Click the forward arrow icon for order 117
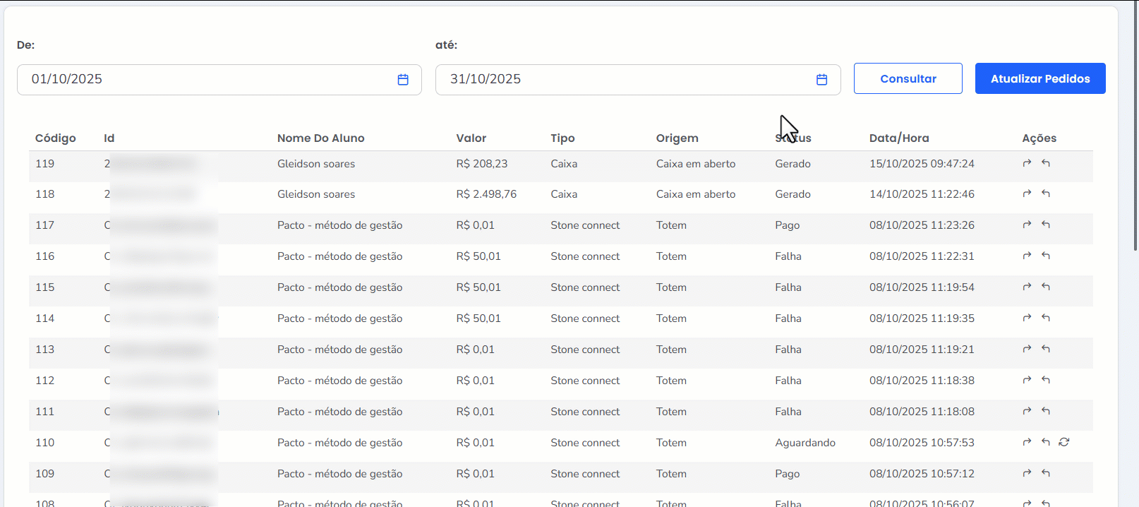The width and height of the screenshot is (1139, 507). [x=1027, y=225]
